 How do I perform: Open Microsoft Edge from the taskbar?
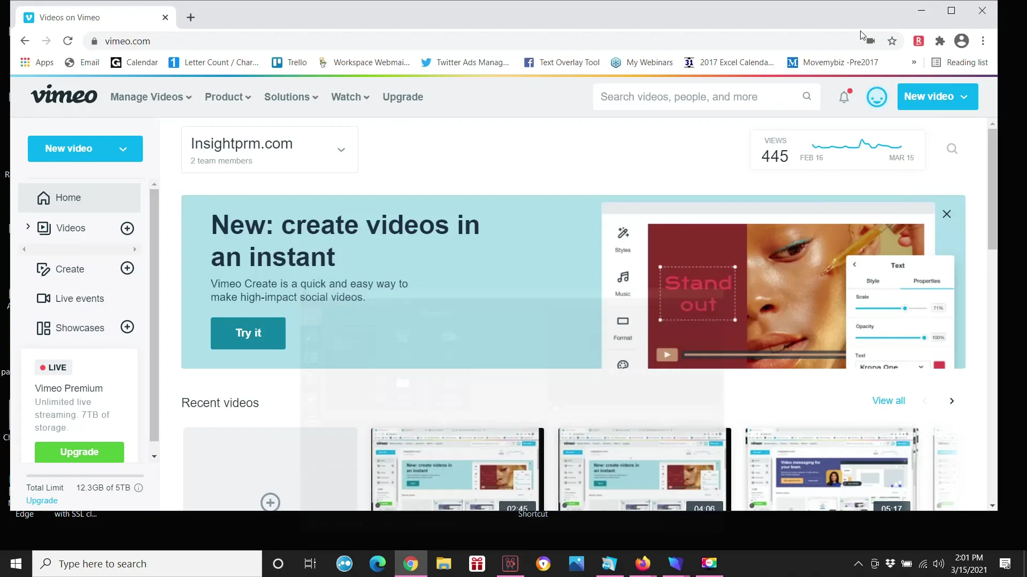[378, 564]
